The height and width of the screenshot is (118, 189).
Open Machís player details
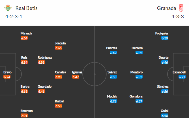[x=112, y=96]
